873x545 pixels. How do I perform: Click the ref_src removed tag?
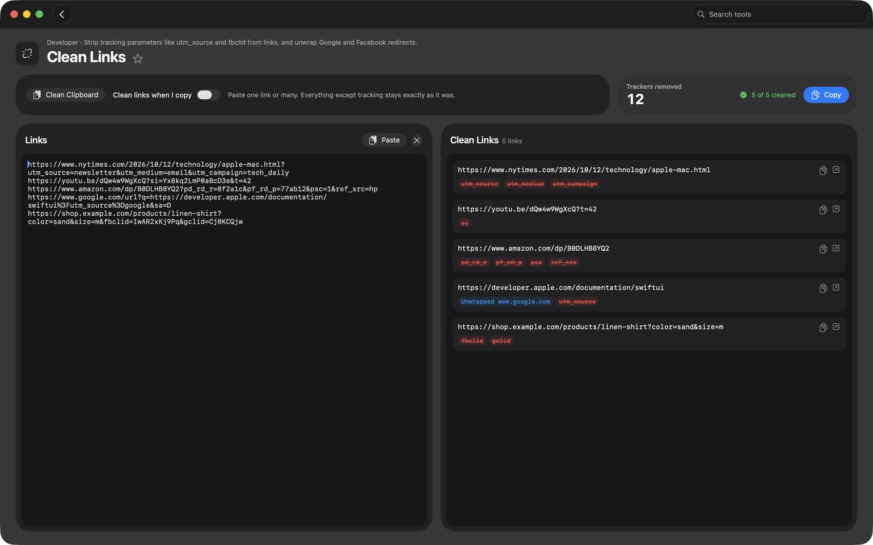click(564, 263)
